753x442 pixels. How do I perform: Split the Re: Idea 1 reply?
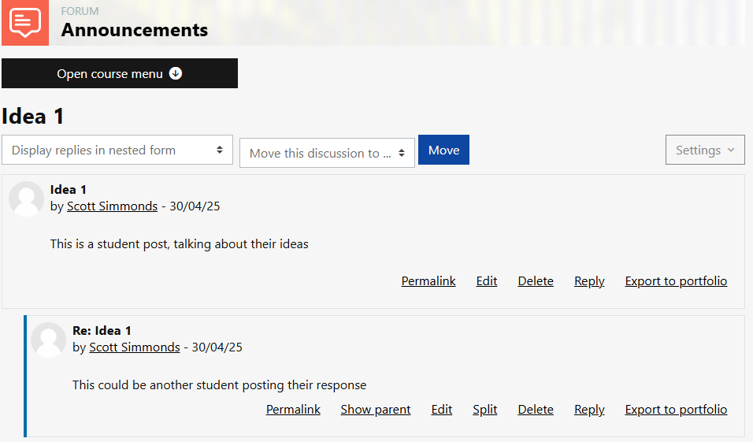click(x=484, y=410)
